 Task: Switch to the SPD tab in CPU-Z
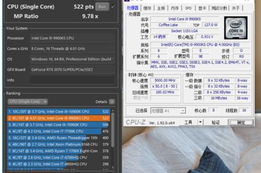(188, 8)
